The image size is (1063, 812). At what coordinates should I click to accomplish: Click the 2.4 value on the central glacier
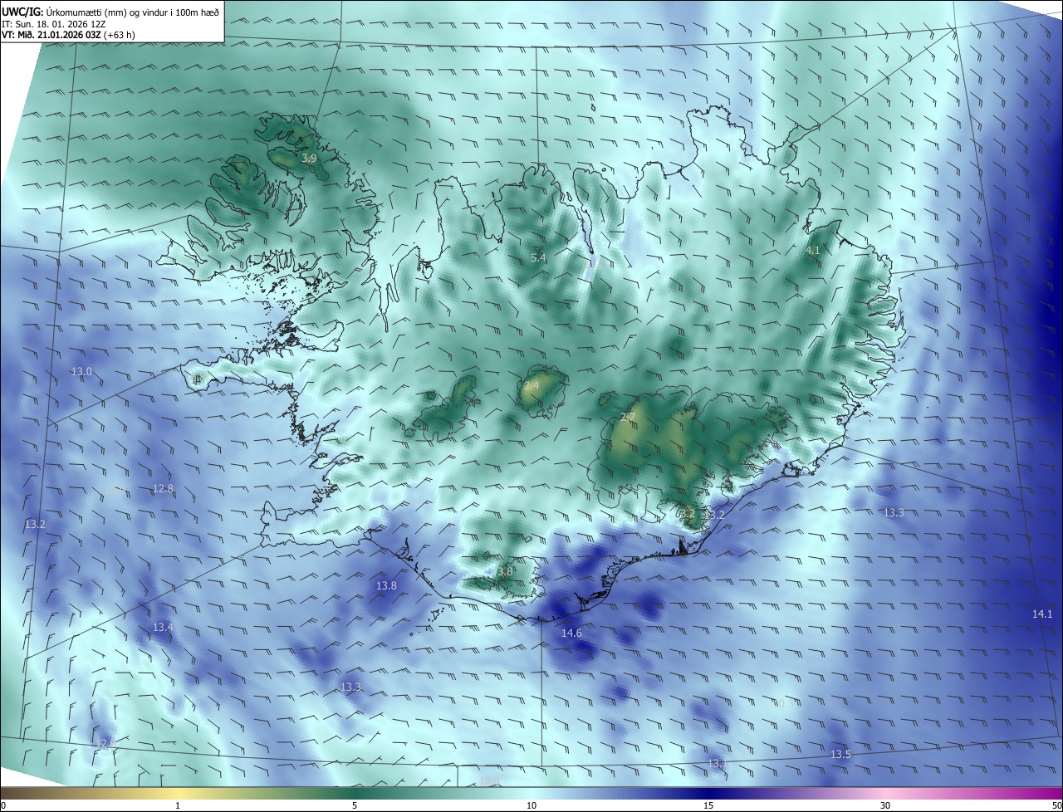[531, 386]
